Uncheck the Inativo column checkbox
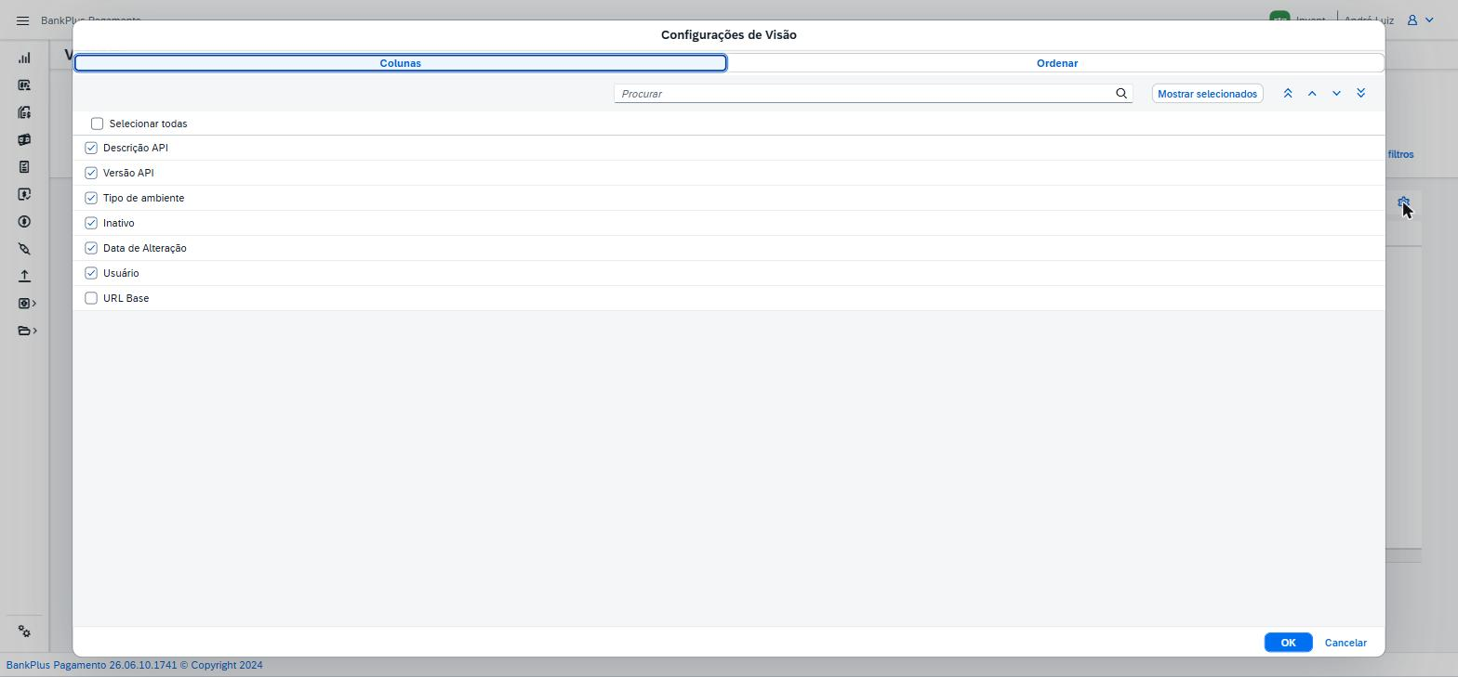 pos(91,223)
